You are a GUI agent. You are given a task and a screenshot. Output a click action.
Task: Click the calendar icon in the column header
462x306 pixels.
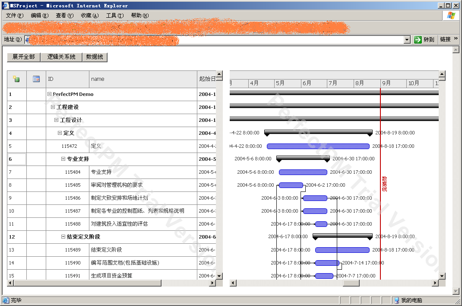pyautogui.click(x=36, y=79)
